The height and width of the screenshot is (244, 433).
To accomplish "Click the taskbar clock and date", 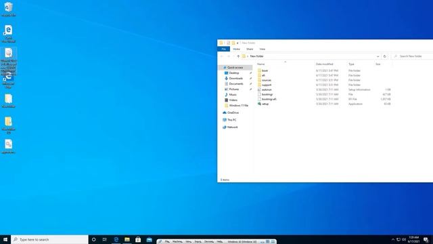I will (413, 239).
